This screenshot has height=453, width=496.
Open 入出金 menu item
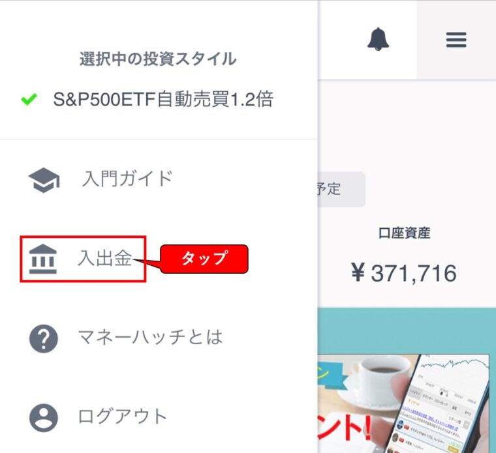coord(104,258)
